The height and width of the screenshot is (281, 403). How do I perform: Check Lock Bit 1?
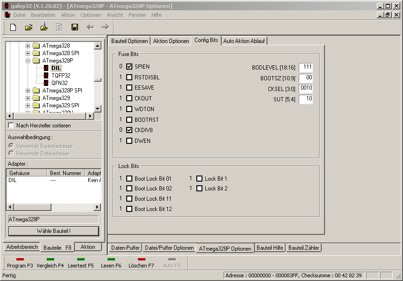(200, 179)
